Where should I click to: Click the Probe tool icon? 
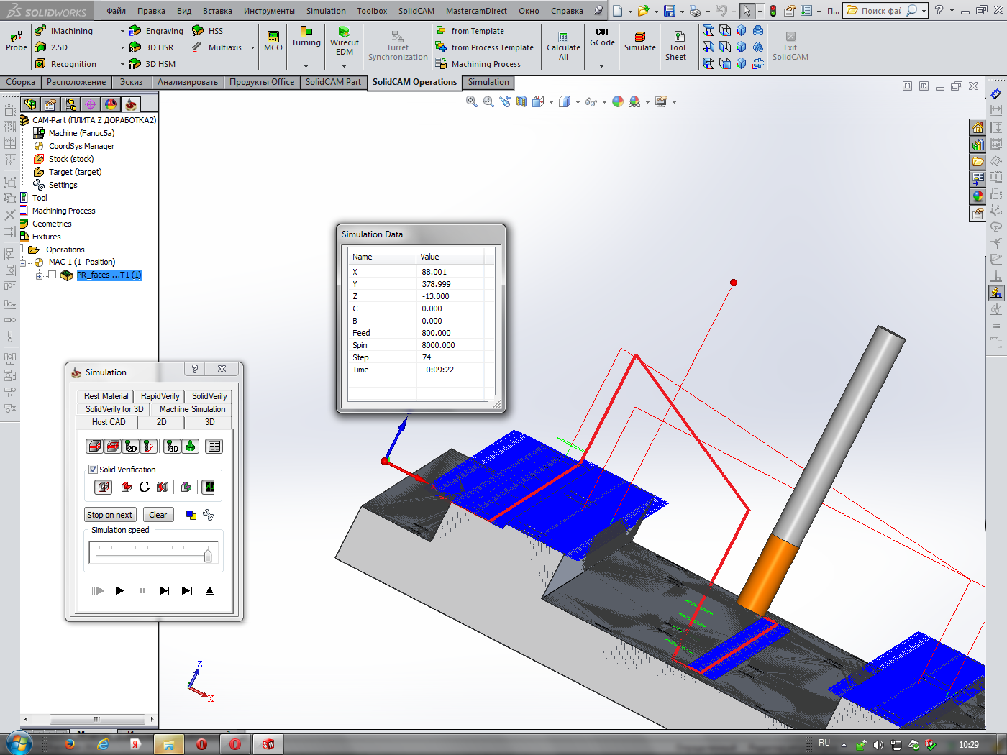click(16, 41)
